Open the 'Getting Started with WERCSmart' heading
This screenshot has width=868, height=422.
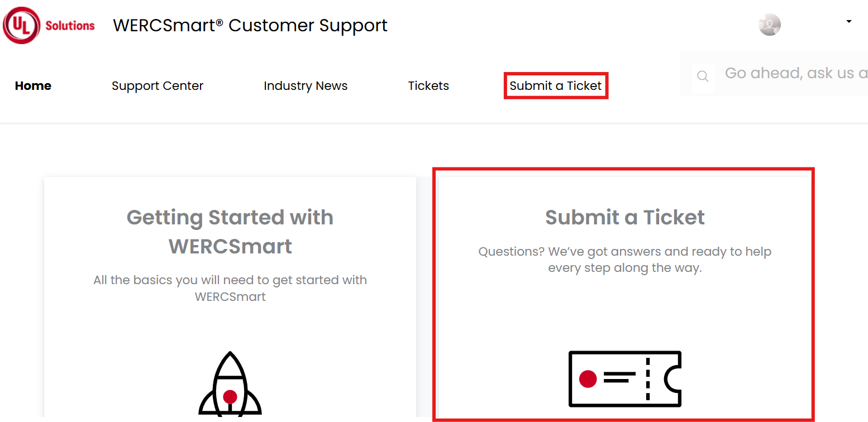tap(230, 232)
